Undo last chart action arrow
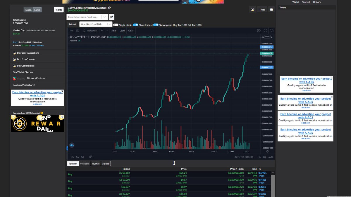This screenshot has width=351, height=197. click(x=102, y=30)
